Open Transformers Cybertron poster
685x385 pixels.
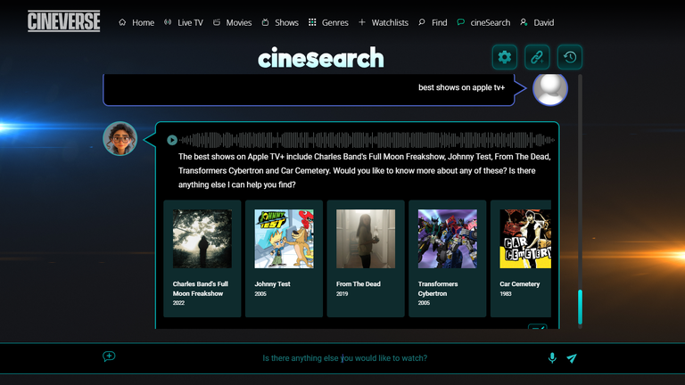coord(448,239)
